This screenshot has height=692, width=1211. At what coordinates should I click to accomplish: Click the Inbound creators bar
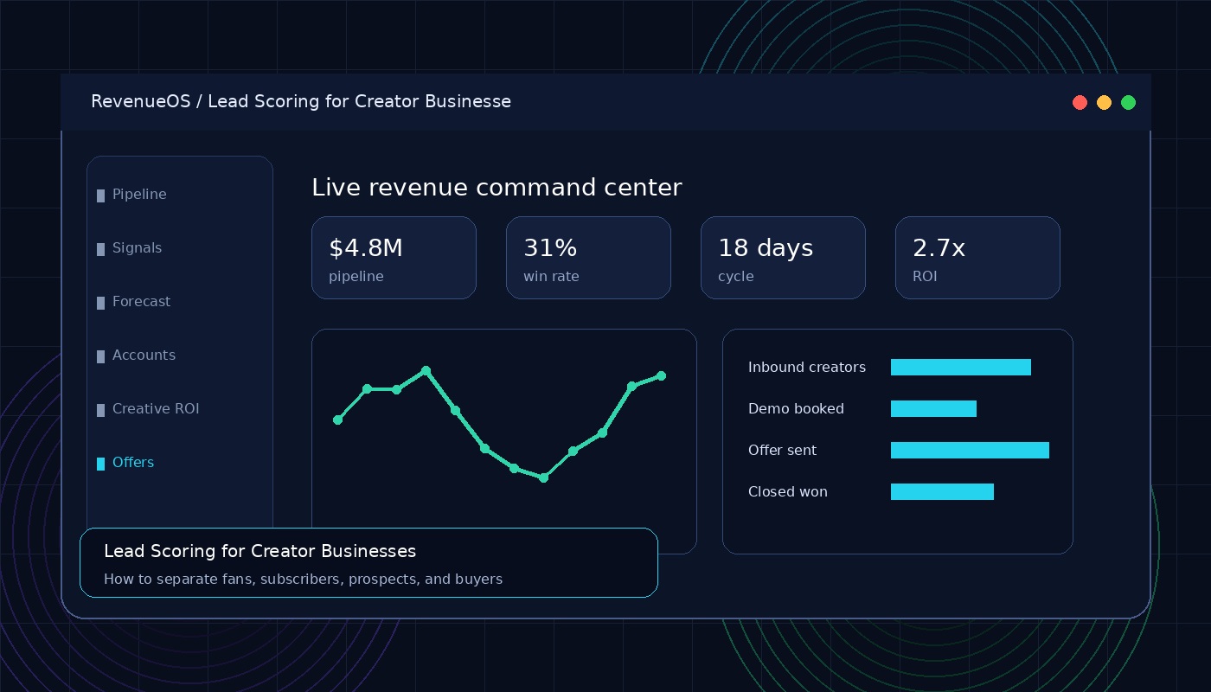tap(961, 368)
